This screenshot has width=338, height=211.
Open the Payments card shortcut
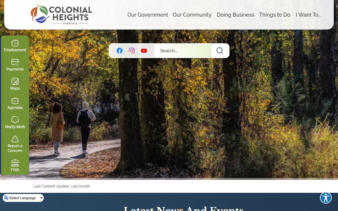[15, 65]
